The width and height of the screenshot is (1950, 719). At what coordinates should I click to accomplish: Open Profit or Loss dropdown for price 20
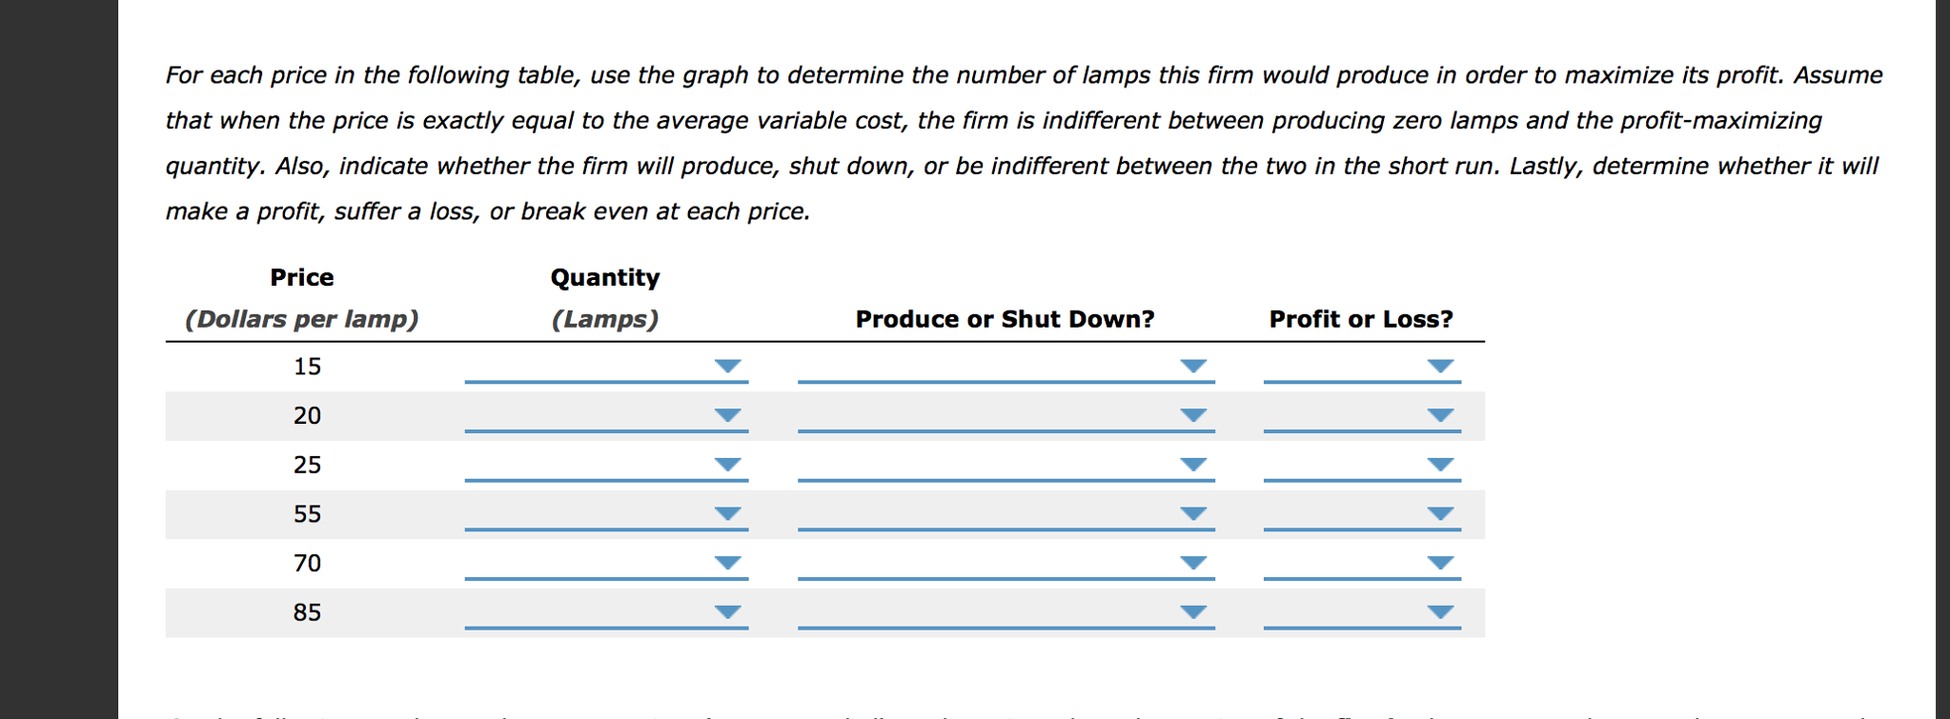tap(1439, 415)
